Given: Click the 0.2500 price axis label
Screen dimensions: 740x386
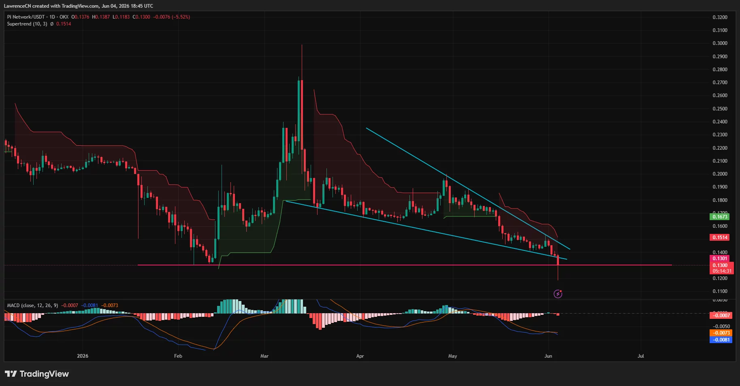Looking at the screenshot, I should coord(720,109).
